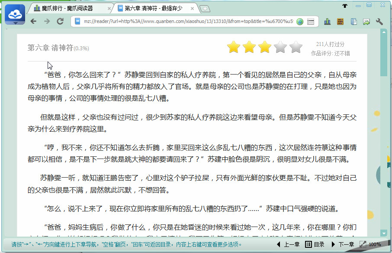This screenshot has width=392, height=253.
Task: Toggle fullscreen icon beside 100% zoom
Action: tap(363, 245)
